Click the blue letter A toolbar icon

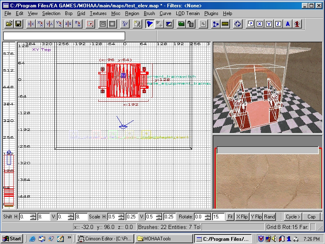(288, 24)
